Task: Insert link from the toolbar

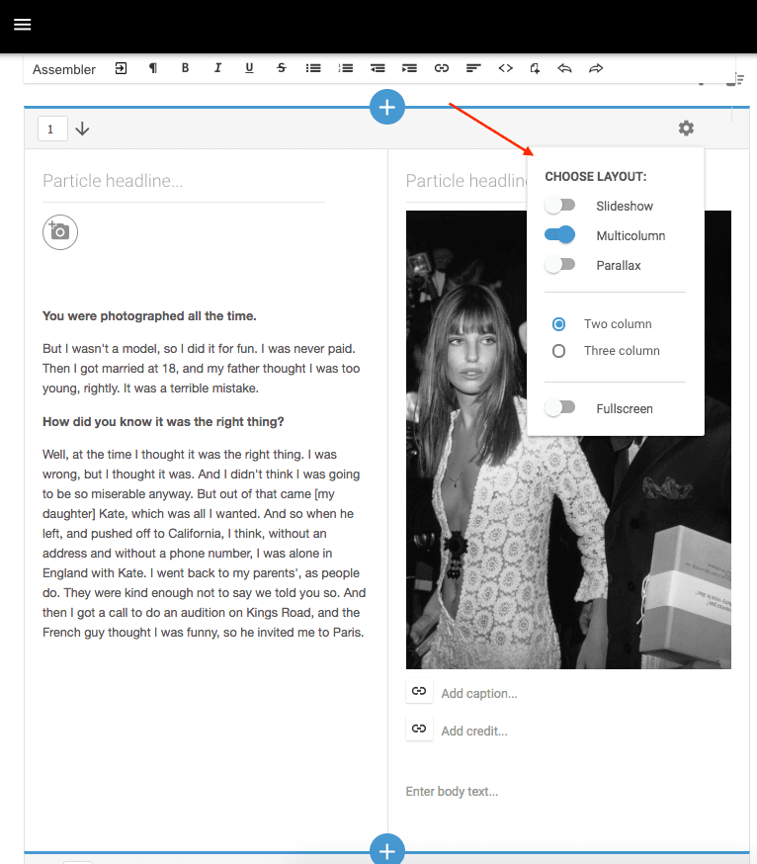Action: [x=442, y=68]
